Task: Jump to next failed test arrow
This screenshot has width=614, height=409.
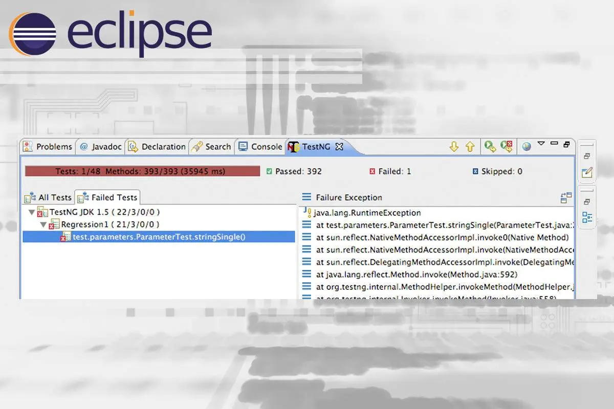Action: click(454, 147)
